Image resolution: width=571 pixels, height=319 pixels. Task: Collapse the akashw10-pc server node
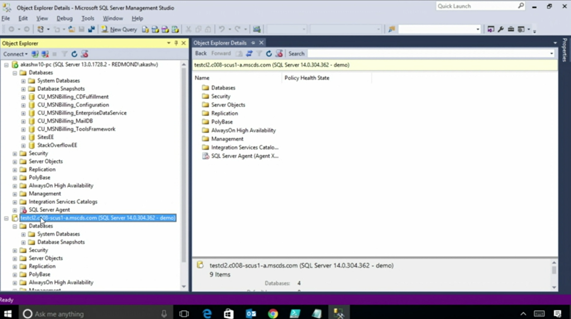point(7,65)
